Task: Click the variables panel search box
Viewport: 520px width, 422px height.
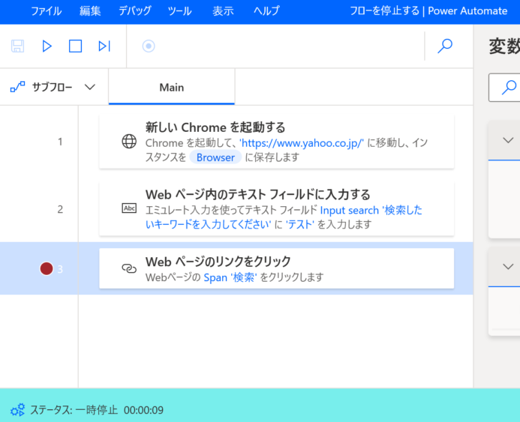Action: tap(504, 88)
